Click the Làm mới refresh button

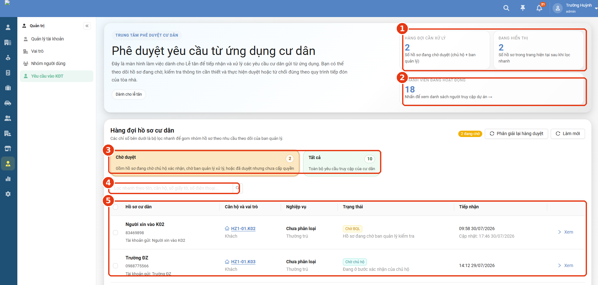click(568, 134)
